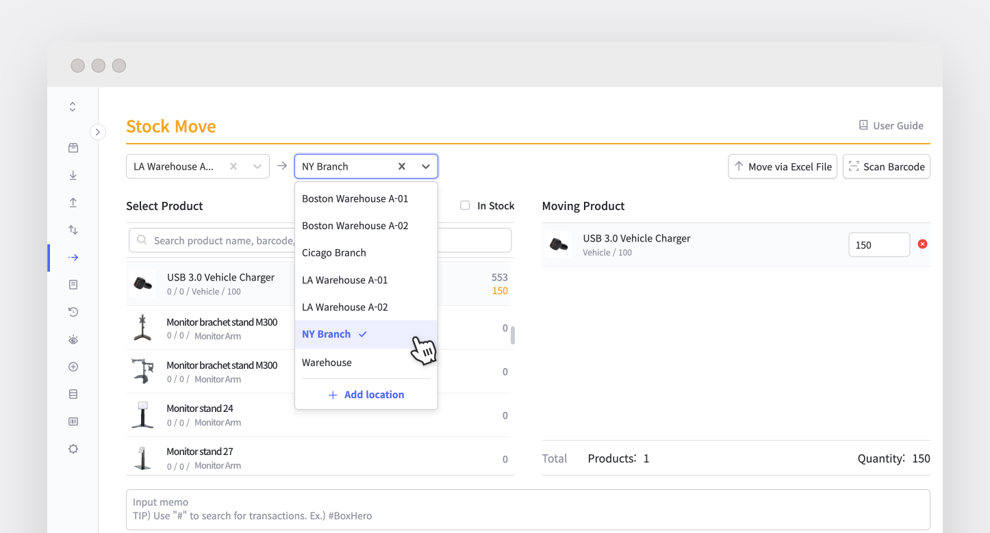Open the Stock Adjust tool
990x533 pixels.
73,229
